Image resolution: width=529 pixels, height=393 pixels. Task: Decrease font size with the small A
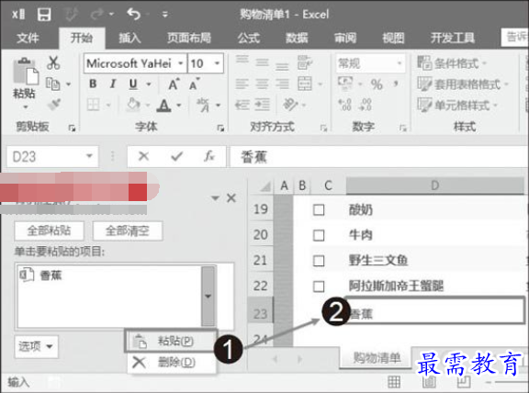[x=195, y=84]
